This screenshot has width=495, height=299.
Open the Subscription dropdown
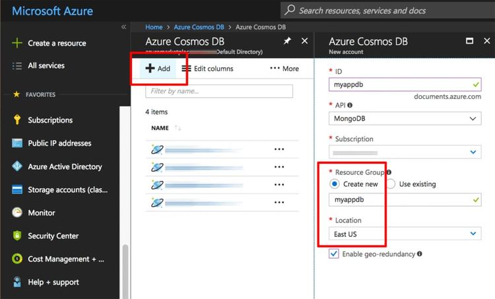point(405,152)
